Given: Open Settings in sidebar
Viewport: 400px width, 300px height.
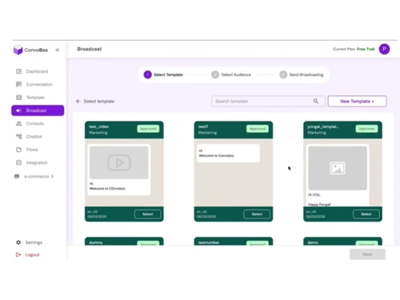Looking at the screenshot, I should point(34,242).
